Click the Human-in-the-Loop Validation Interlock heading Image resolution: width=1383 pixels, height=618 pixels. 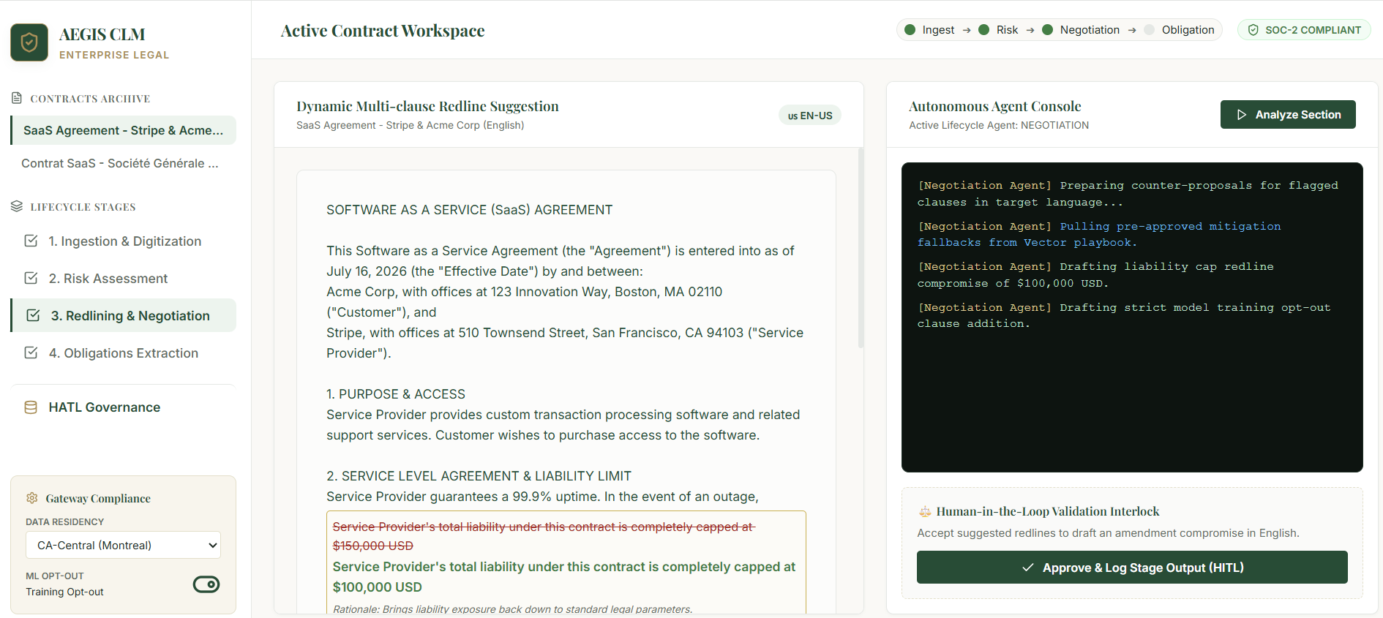pyautogui.click(x=1048, y=511)
